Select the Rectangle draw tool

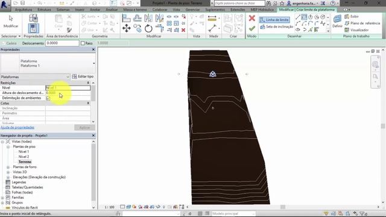click(304, 17)
